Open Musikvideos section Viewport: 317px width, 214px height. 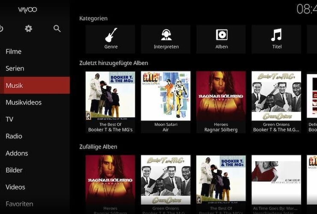tap(24, 102)
